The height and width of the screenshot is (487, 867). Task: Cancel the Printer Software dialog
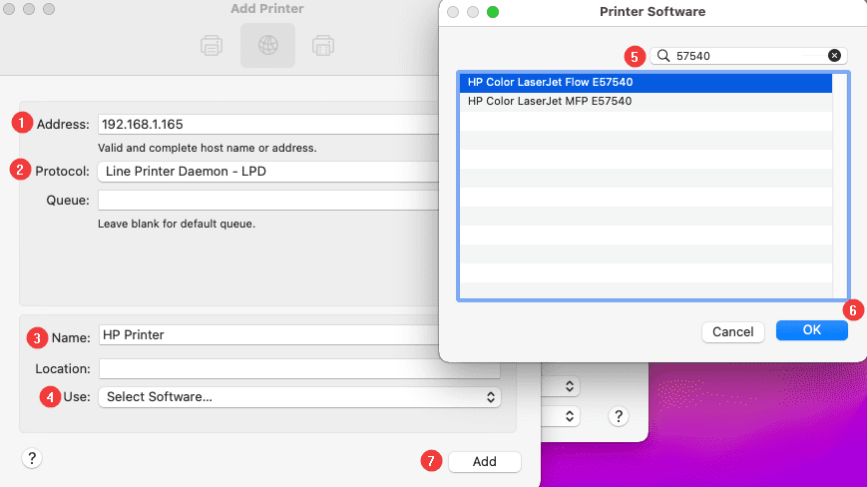pyautogui.click(x=732, y=331)
